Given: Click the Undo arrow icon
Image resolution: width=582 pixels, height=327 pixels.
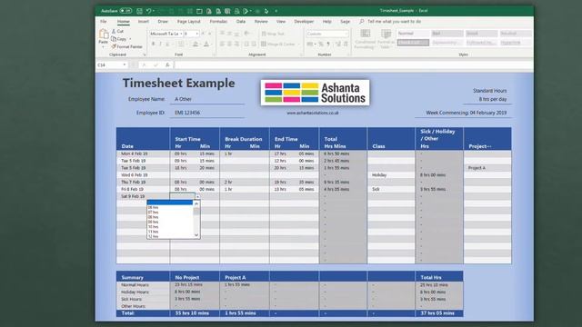Looking at the screenshot, I should 148,11.
